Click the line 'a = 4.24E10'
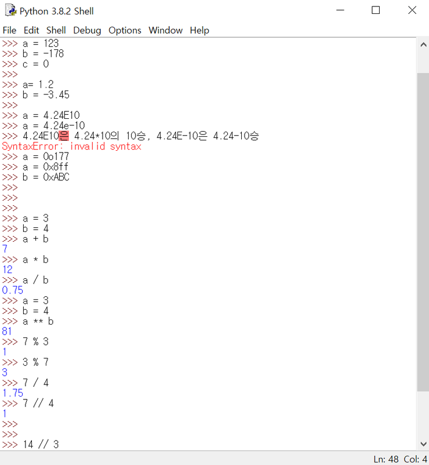Screen dimensions: 429x465 (x=51, y=115)
